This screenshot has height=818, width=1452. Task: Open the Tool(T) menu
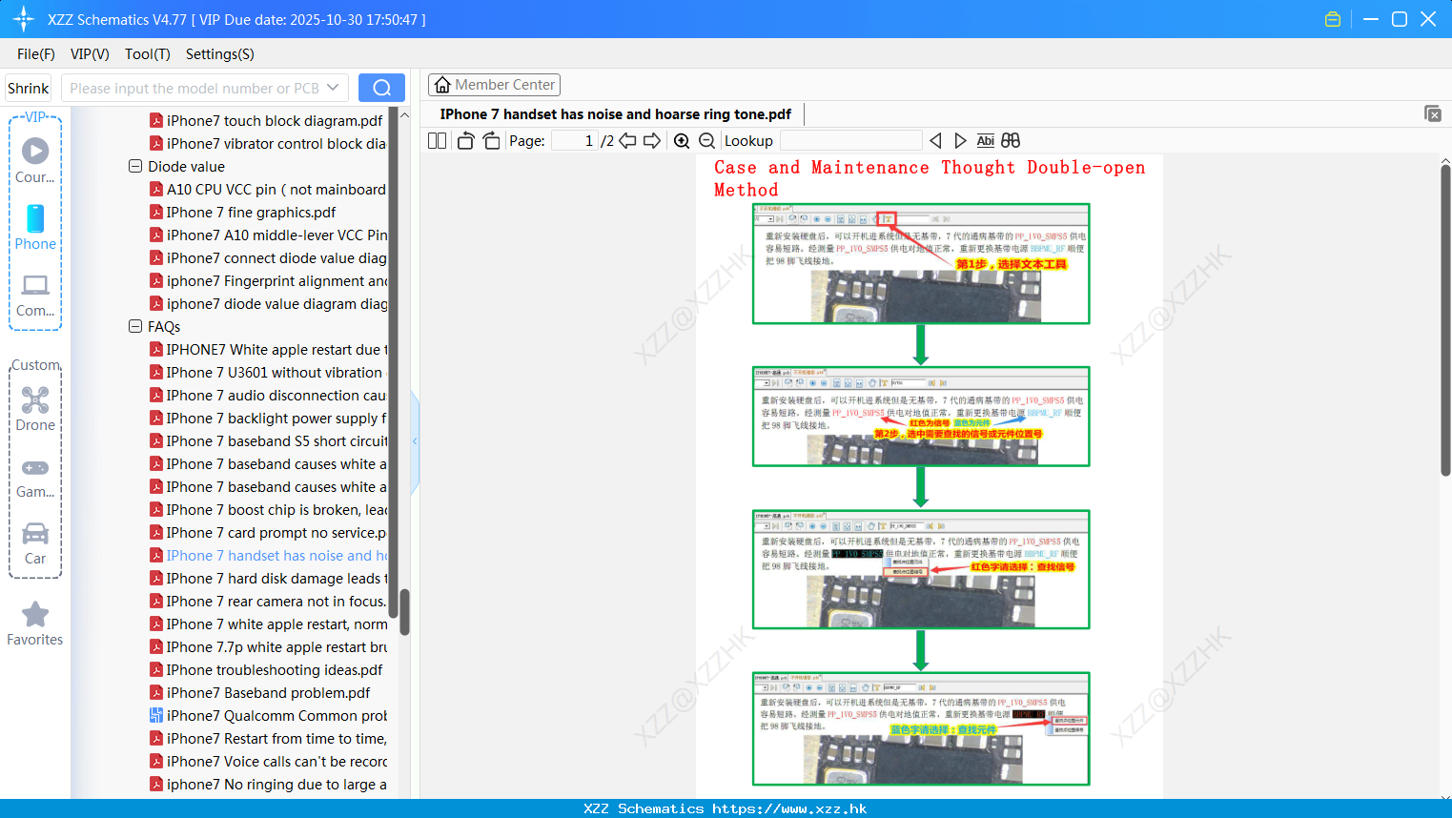(148, 54)
